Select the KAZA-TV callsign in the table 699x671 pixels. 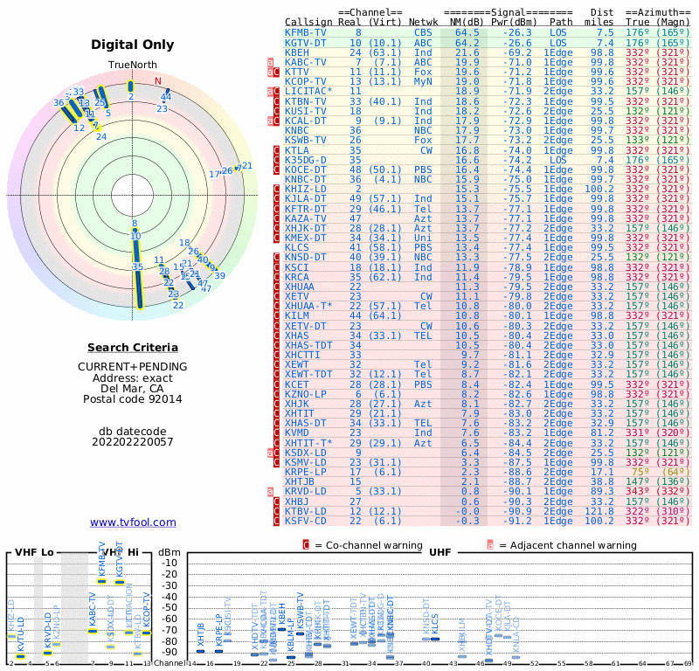[x=306, y=218]
